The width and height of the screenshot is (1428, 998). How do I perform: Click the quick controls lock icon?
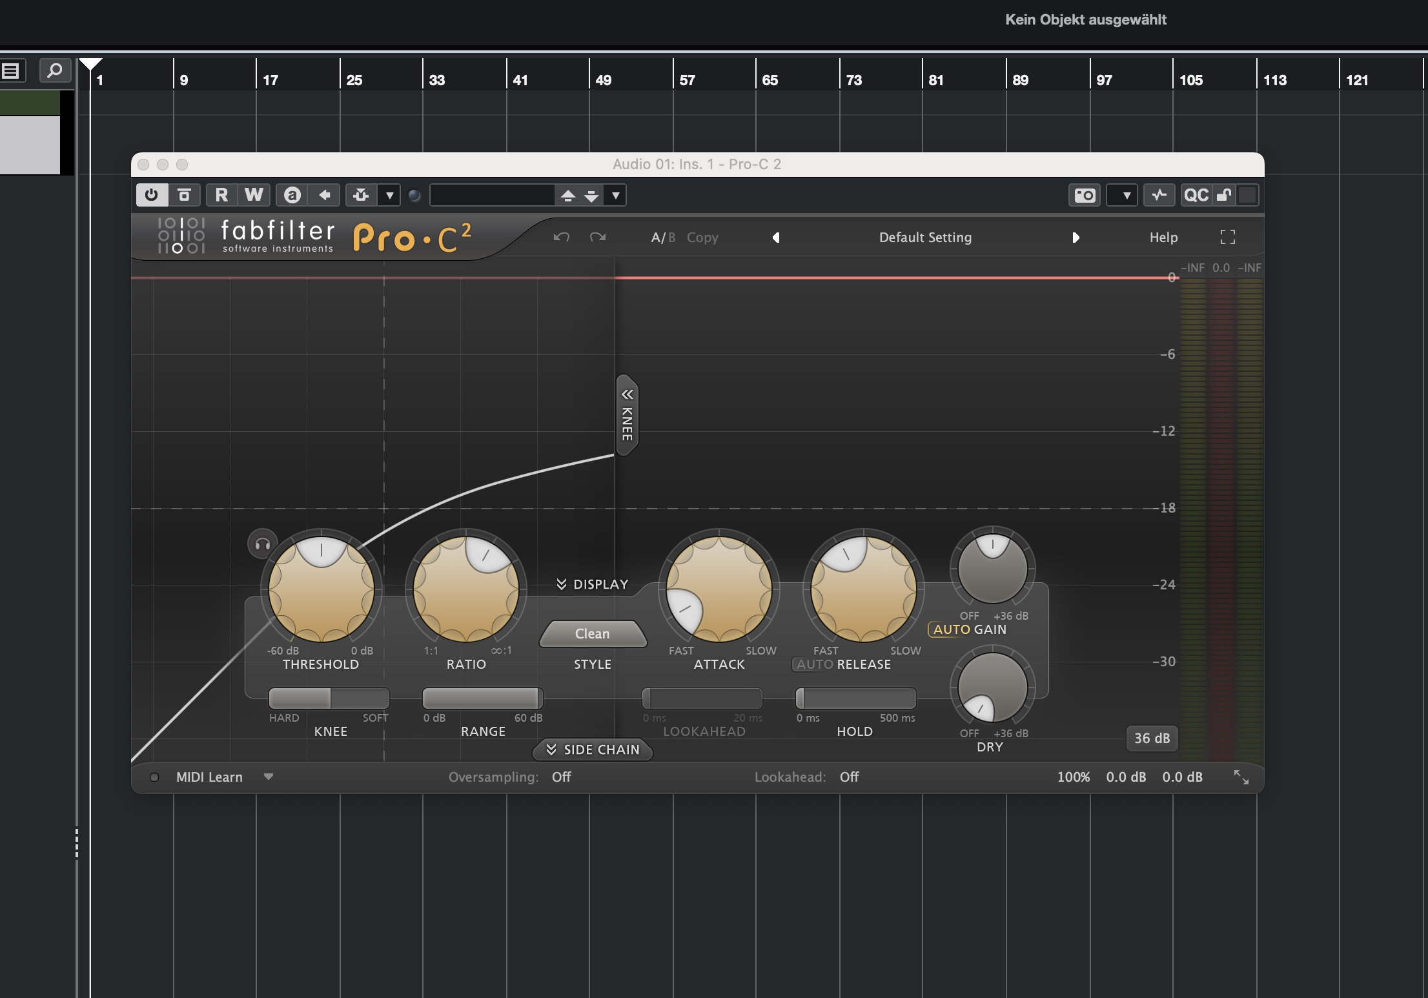pos(1224,195)
